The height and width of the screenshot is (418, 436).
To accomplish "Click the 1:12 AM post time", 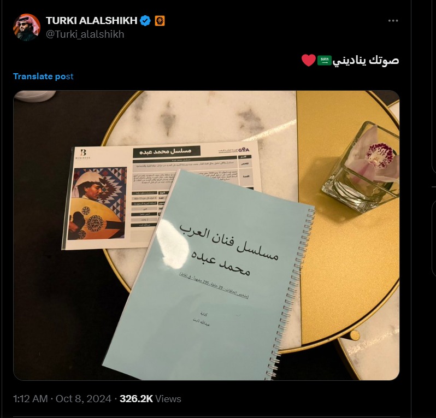I will pos(30,399).
